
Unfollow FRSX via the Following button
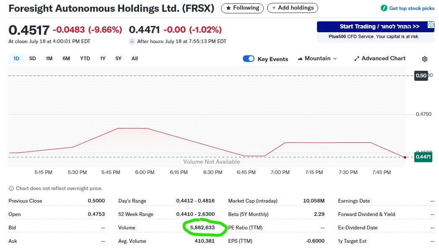click(x=242, y=8)
